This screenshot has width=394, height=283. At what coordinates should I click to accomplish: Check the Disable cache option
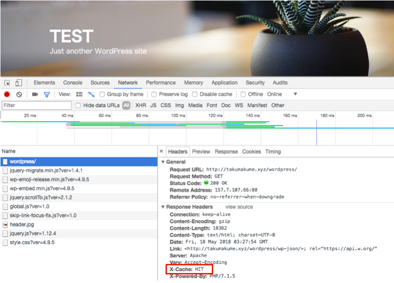(x=195, y=94)
